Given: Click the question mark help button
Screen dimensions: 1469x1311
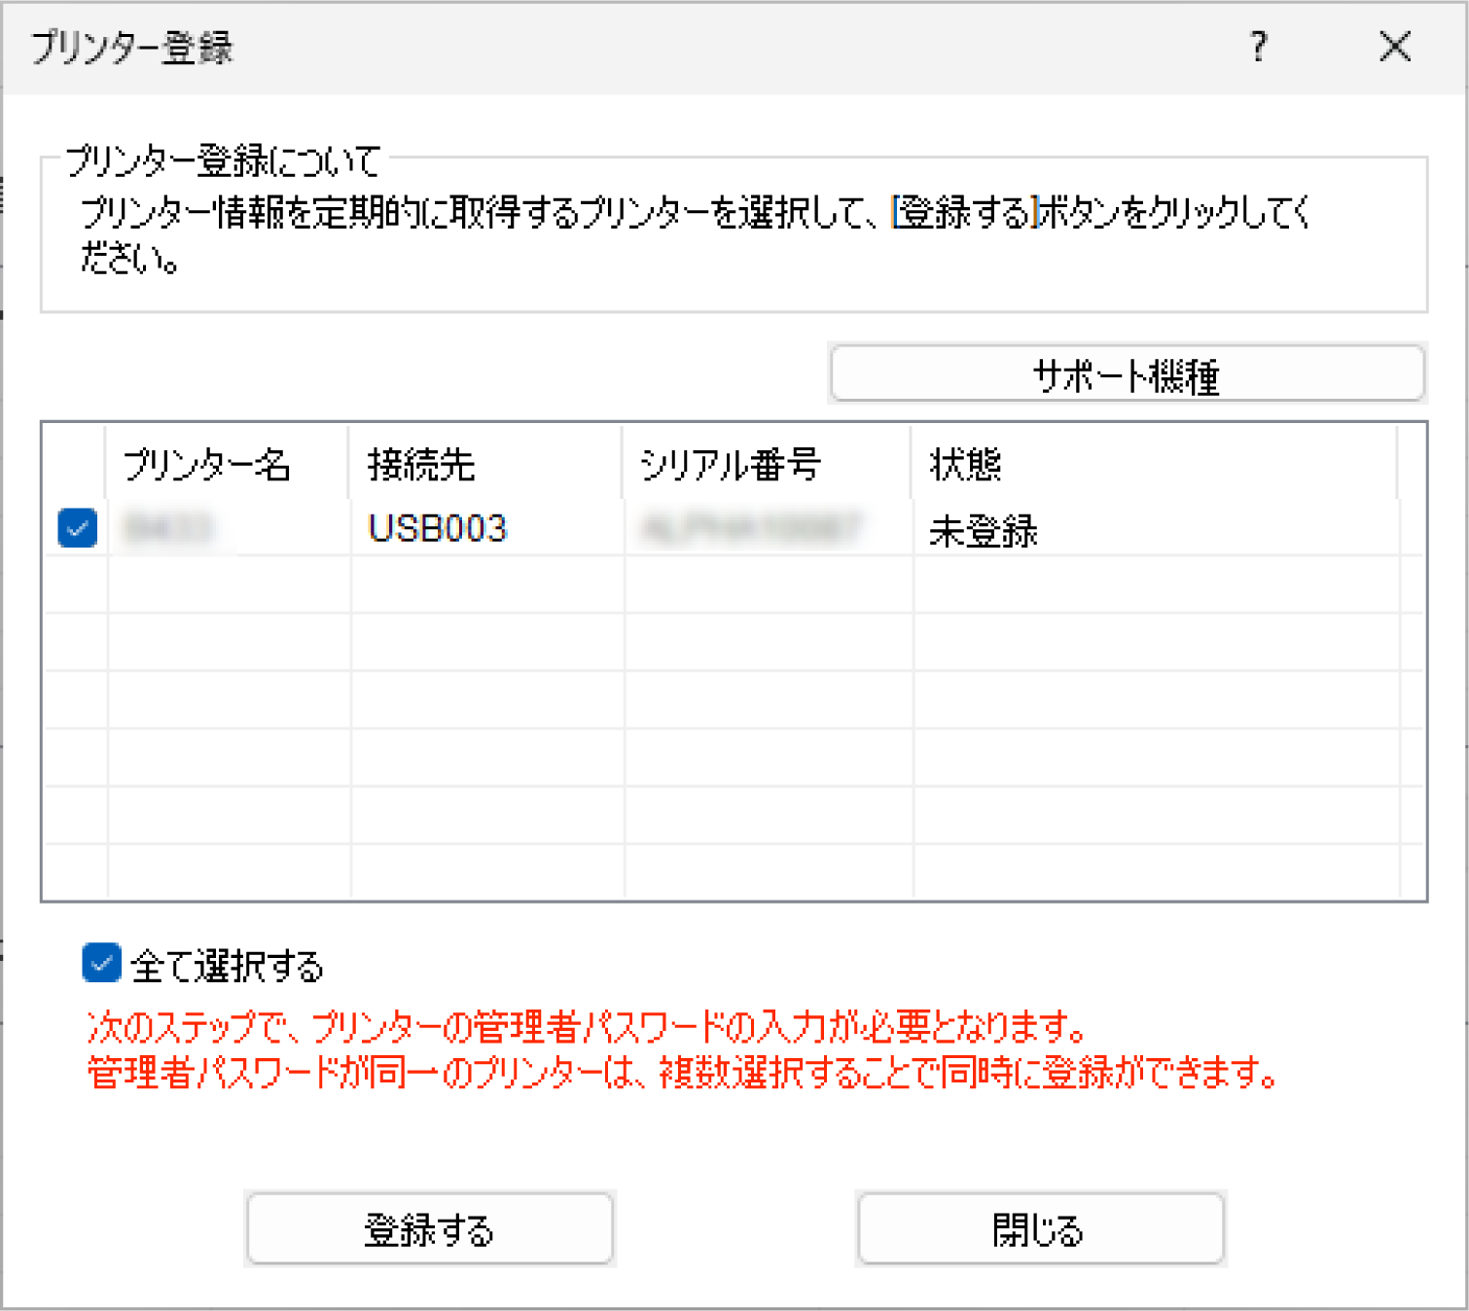Looking at the screenshot, I should [1259, 47].
